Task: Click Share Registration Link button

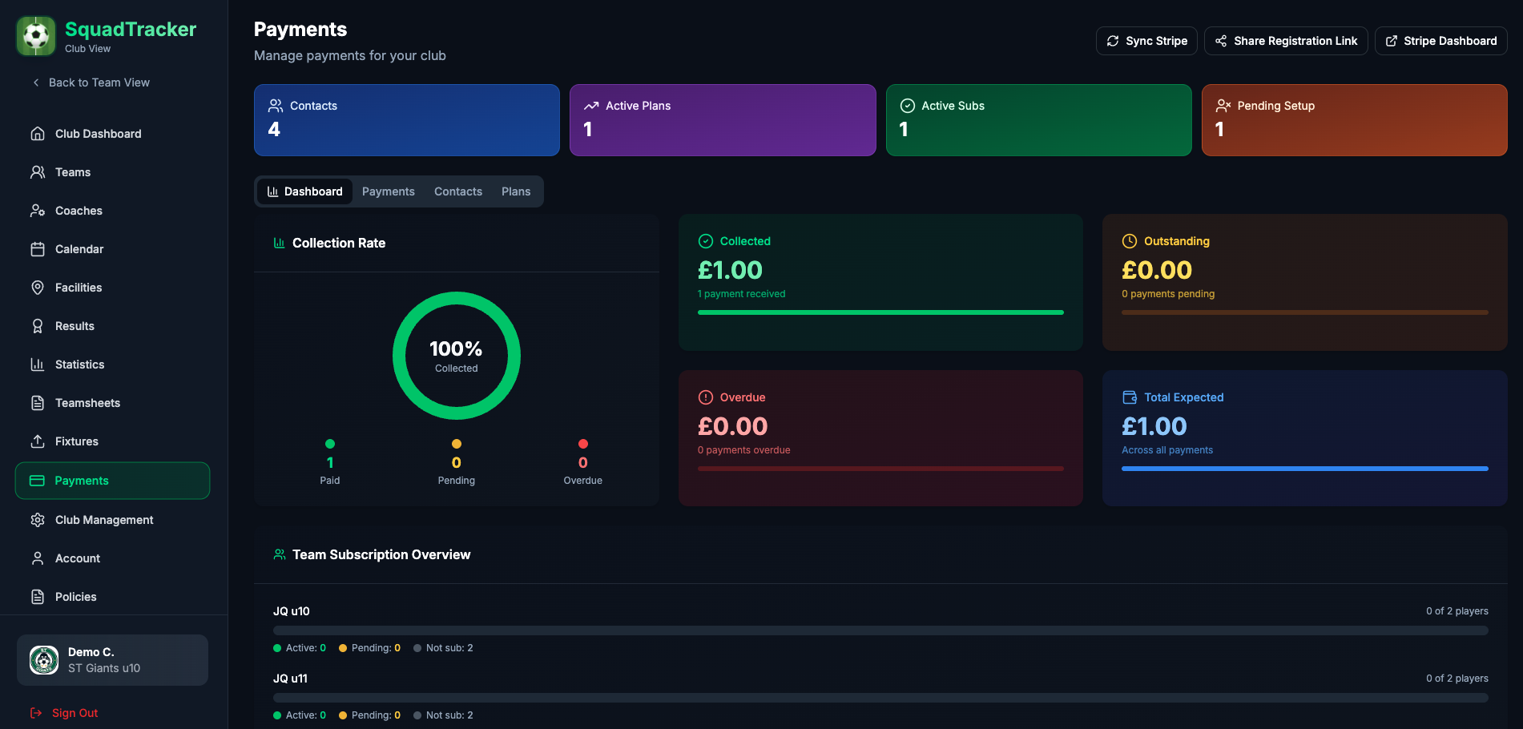Action: coord(1285,41)
